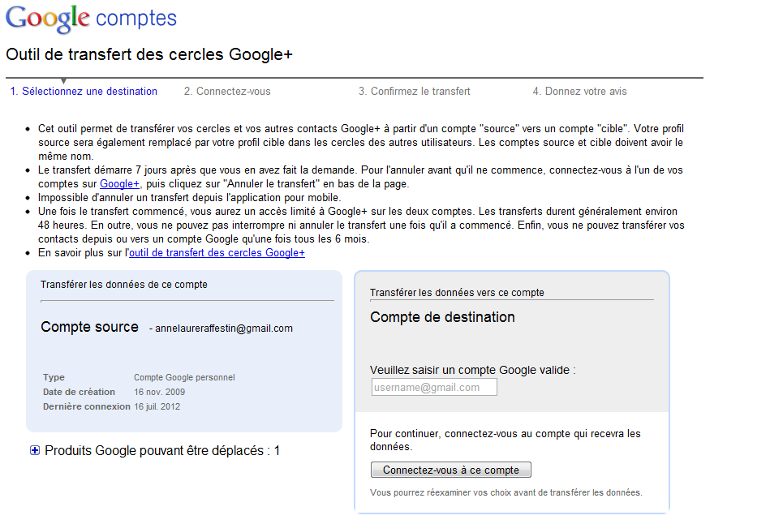Click the Outil de transfert page title
Image resolution: width=783 pixels, height=524 pixels.
(x=148, y=55)
